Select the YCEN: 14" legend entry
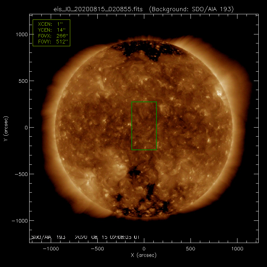Screen dimensions: 267x267 (51, 30)
